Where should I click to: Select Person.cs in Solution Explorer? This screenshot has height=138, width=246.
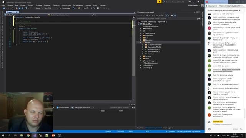[151, 54]
